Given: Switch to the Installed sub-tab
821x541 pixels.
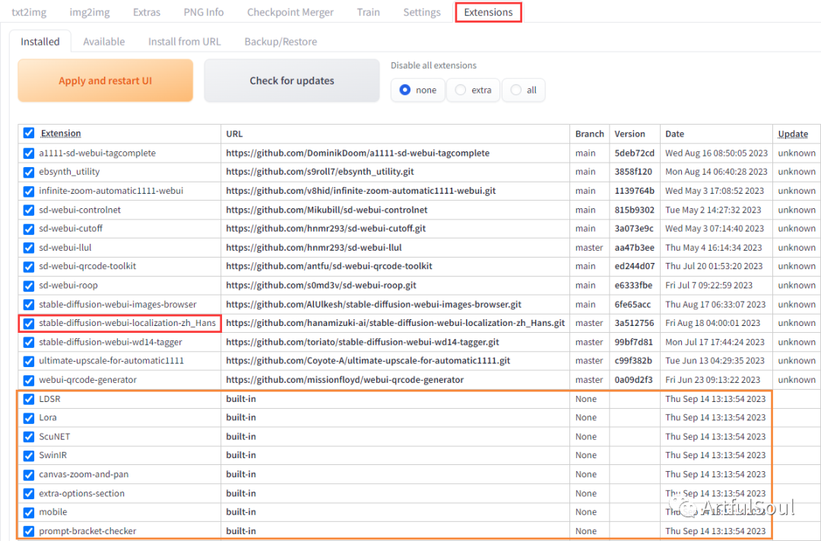Looking at the screenshot, I should (40, 41).
